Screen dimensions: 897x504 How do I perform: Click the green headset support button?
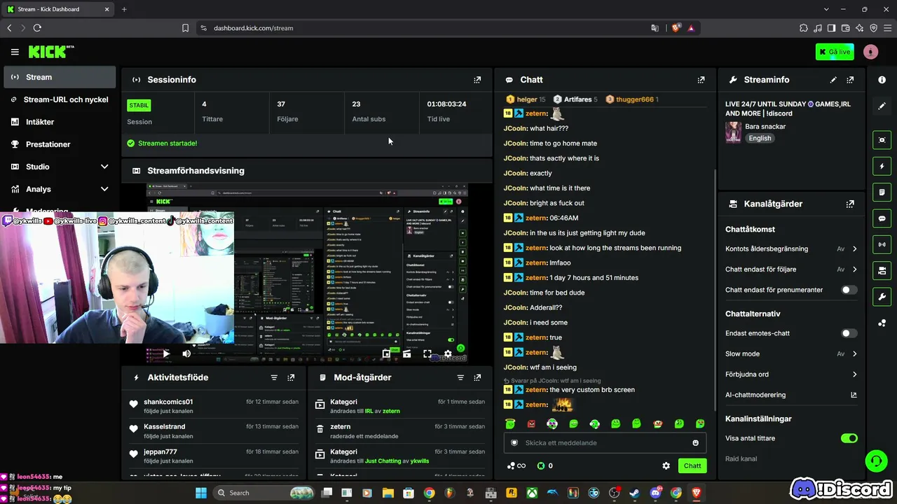(876, 461)
